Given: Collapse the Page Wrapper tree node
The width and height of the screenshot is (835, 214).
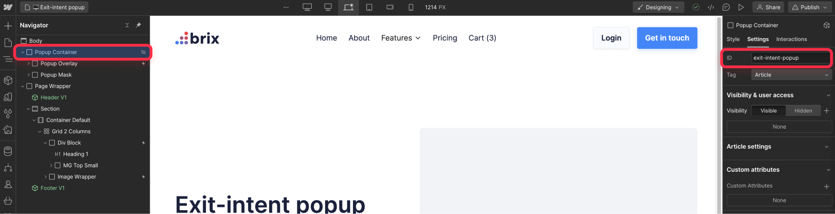Looking at the screenshot, I should click(23, 86).
